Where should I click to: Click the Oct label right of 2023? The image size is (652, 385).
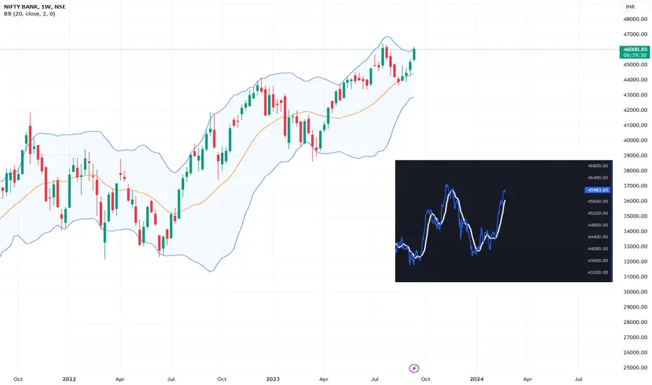(425, 379)
